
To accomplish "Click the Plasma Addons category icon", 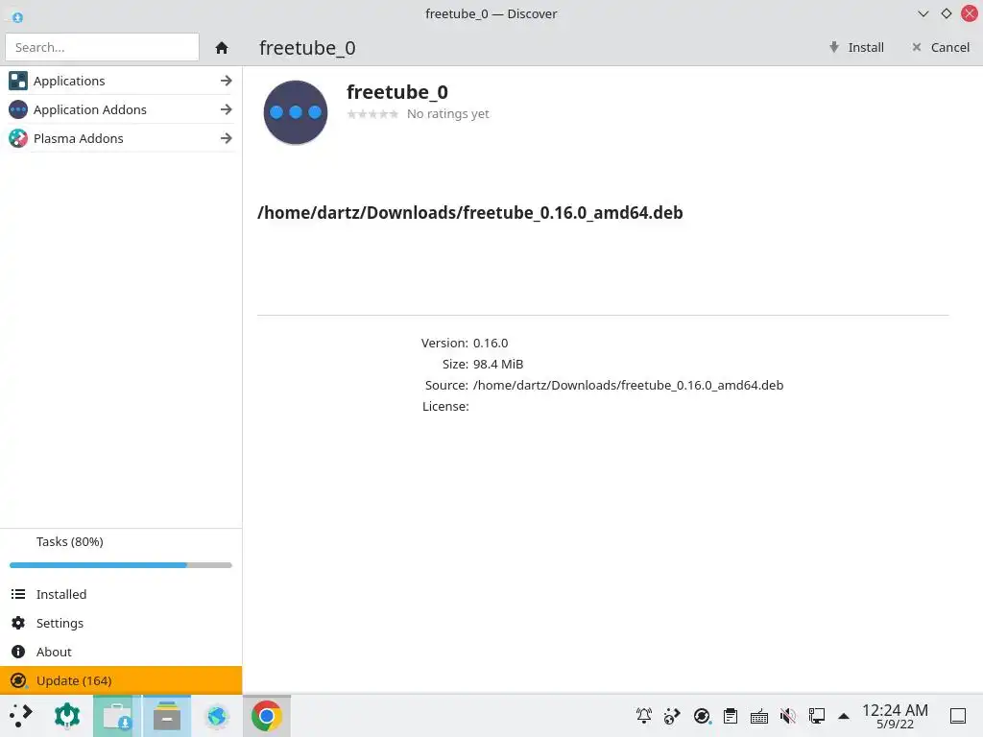I will pyautogui.click(x=18, y=138).
